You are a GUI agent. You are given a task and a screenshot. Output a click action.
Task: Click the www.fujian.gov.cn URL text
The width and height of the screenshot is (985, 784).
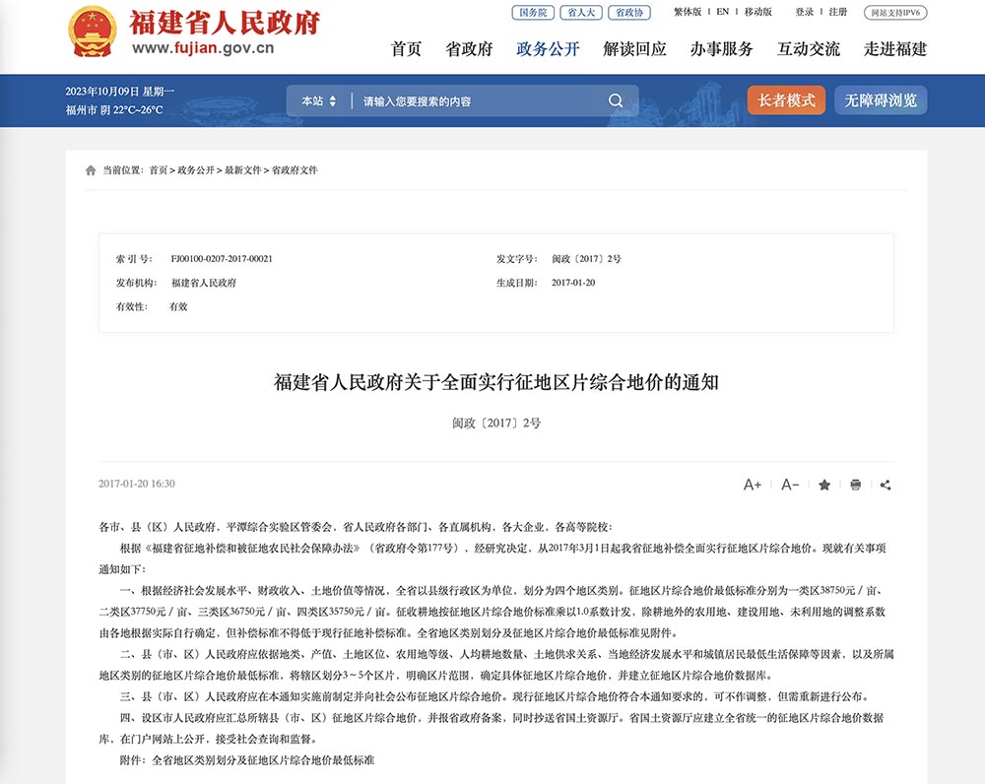(x=203, y=48)
